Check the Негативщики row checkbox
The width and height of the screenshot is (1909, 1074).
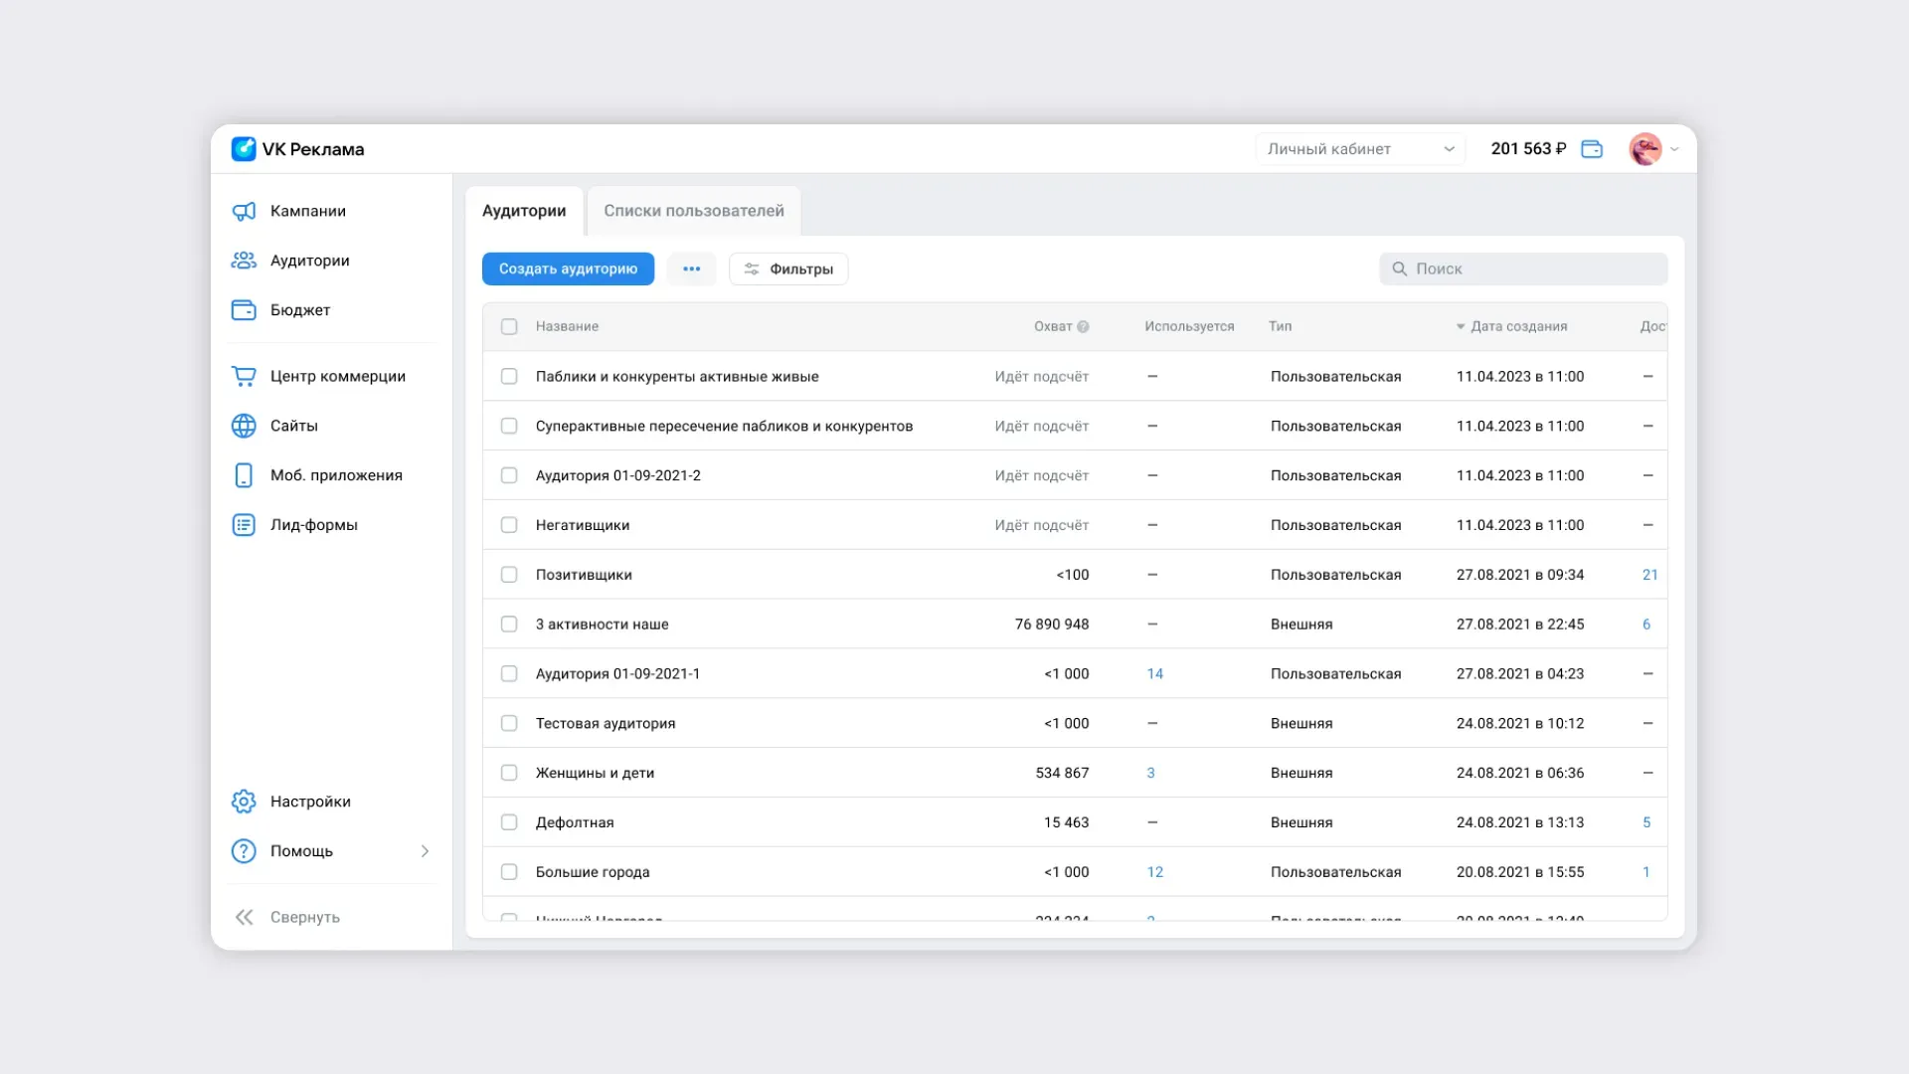[509, 525]
